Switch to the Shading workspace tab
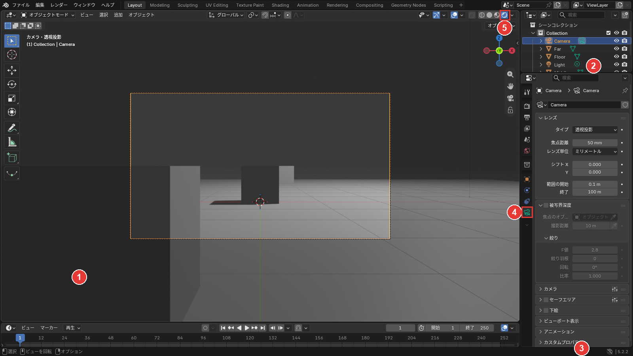Image resolution: width=633 pixels, height=356 pixels. point(280,5)
